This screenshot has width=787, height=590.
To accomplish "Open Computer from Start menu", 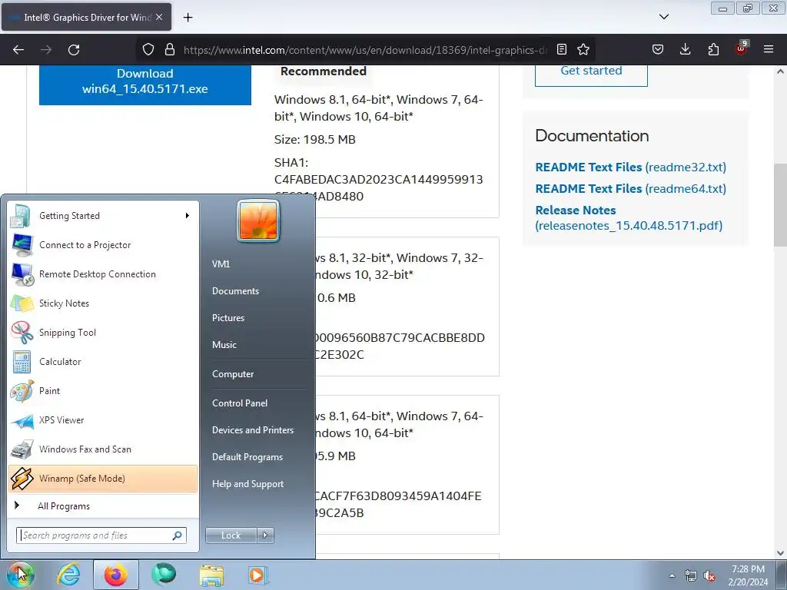I will pyautogui.click(x=233, y=374).
